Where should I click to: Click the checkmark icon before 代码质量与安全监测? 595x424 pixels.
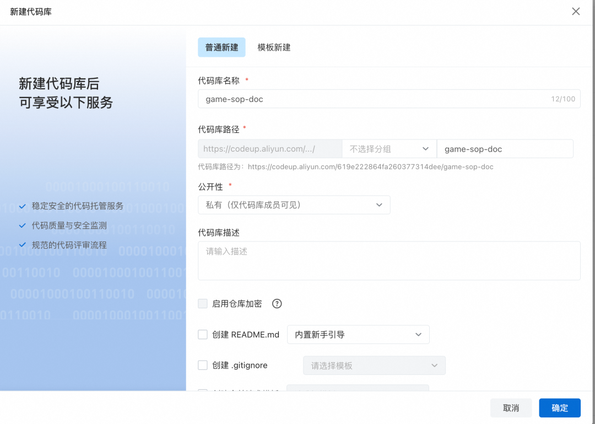tap(22, 226)
